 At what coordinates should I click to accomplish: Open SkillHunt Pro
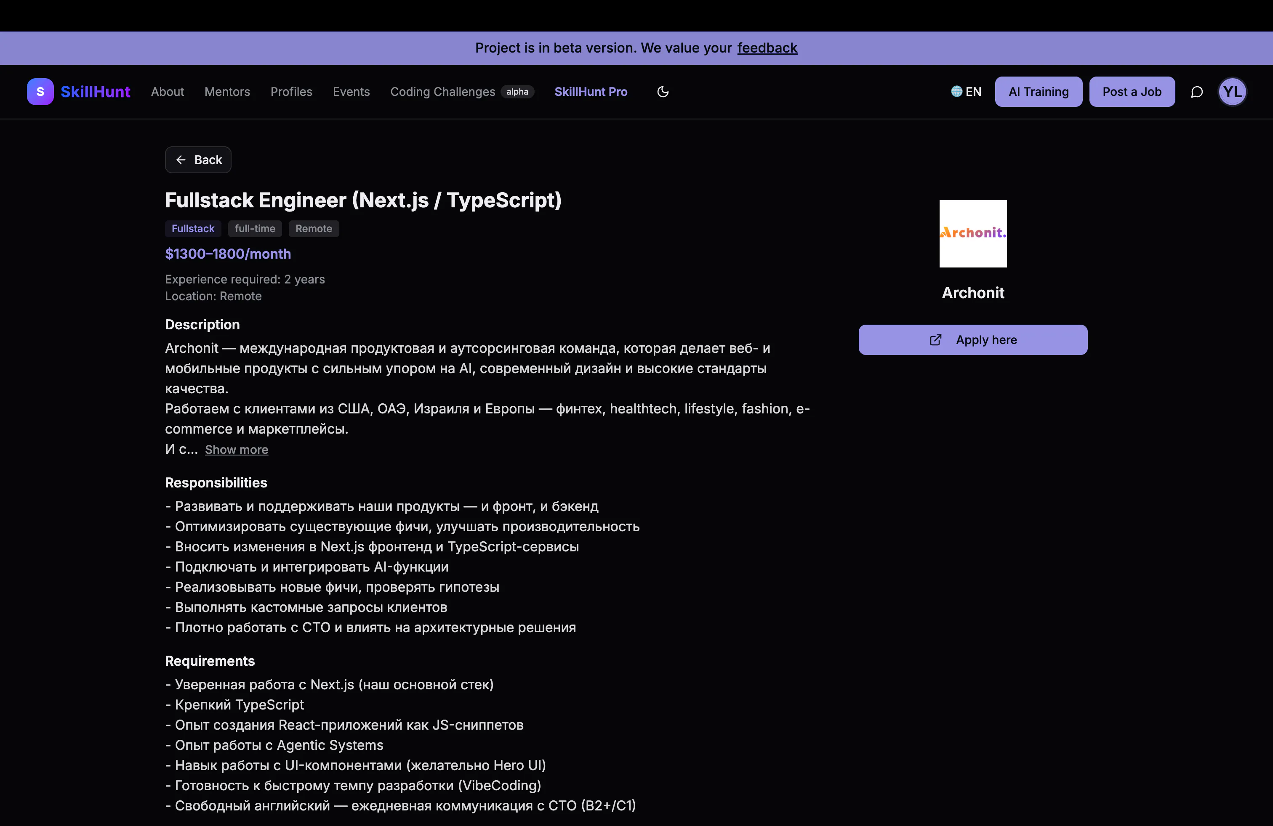591,91
